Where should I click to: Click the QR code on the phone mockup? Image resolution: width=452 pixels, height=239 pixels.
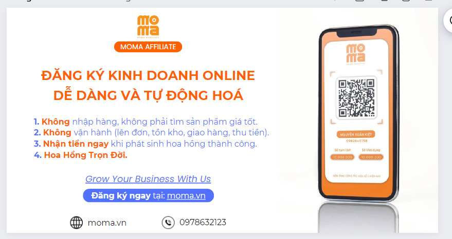click(356, 97)
